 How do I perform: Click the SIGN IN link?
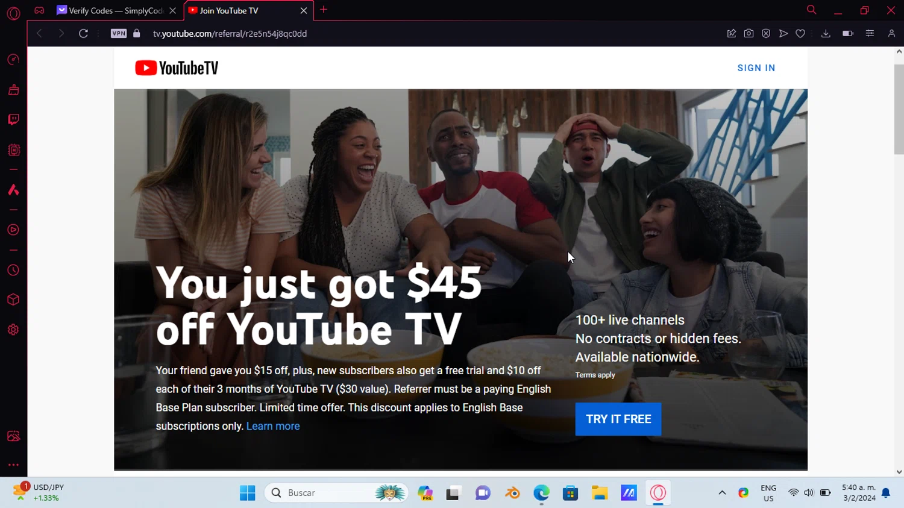756,68
